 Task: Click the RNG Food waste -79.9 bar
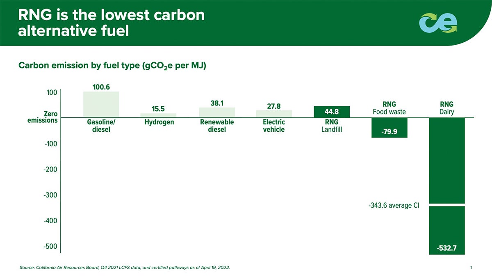coord(389,128)
